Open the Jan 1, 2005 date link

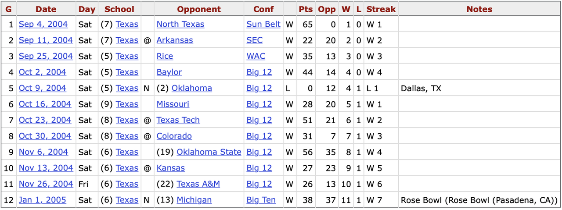pyautogui.click(x=43, y=200)
